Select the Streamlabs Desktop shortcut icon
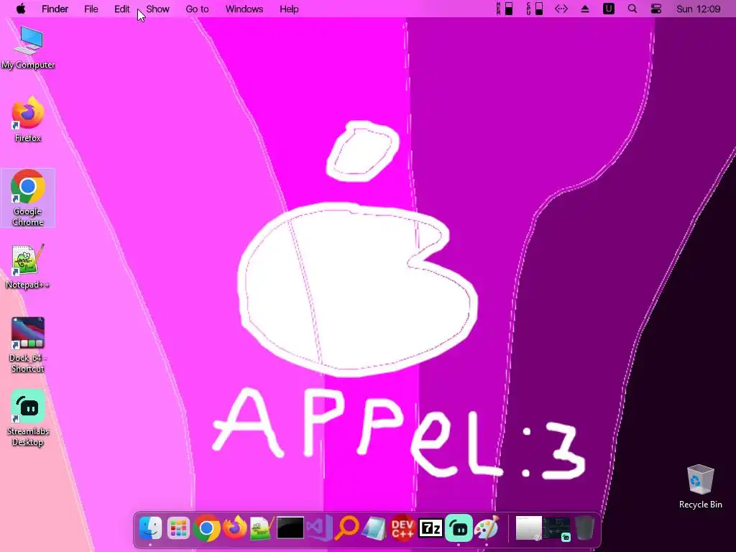The image size is (736, 552). point(28,418)
